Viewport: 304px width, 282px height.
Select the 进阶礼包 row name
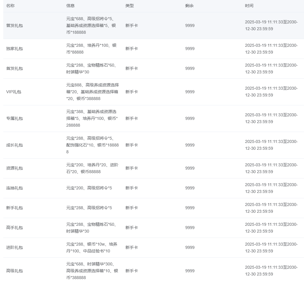(15, 247)
